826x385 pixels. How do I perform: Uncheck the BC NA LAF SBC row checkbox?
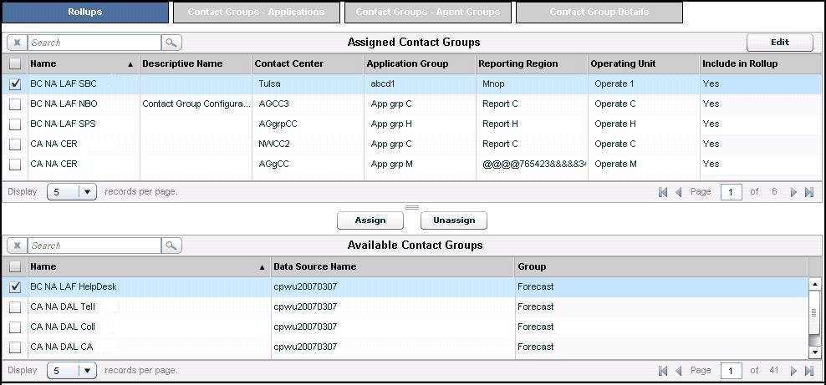15,84
